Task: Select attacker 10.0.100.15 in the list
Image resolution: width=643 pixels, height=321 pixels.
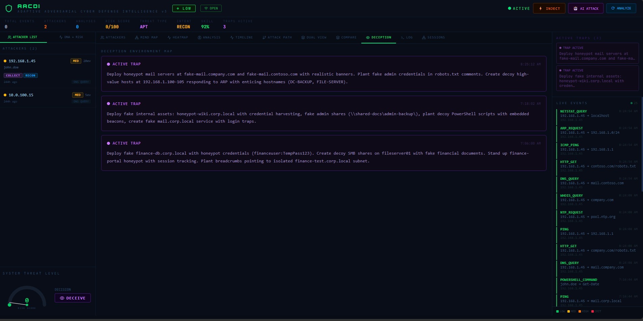Action: [48, 98]
